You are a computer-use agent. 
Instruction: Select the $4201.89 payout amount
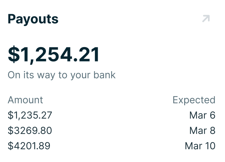click(x=29, y=146)
